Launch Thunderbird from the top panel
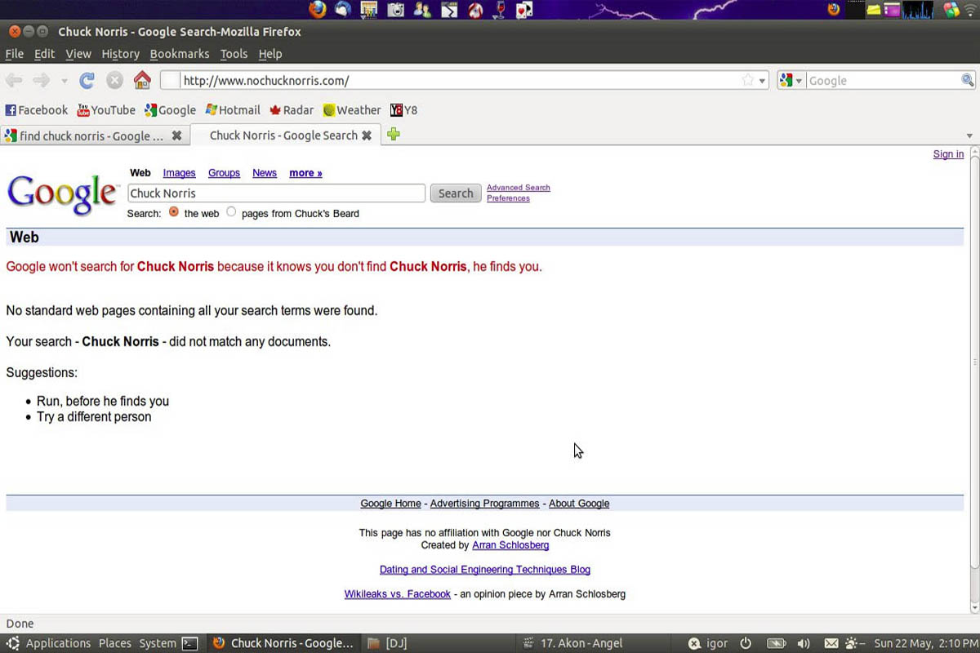This screenshot has height=653, width=980. click(343, 10)
